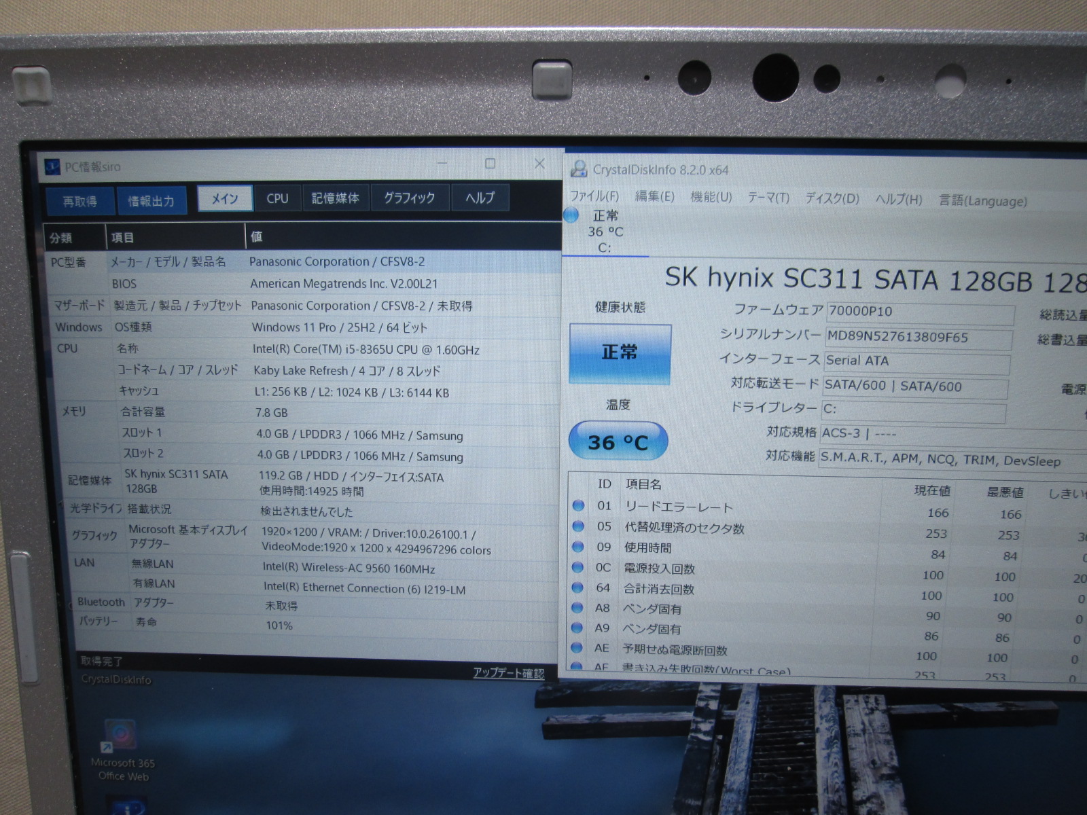Switch to the グラフィック tab
Screen dimensions: 1087x815
410,198
